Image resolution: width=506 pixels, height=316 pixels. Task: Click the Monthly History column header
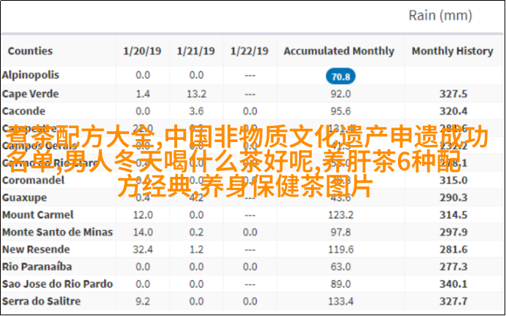click(x=453, y=51)
